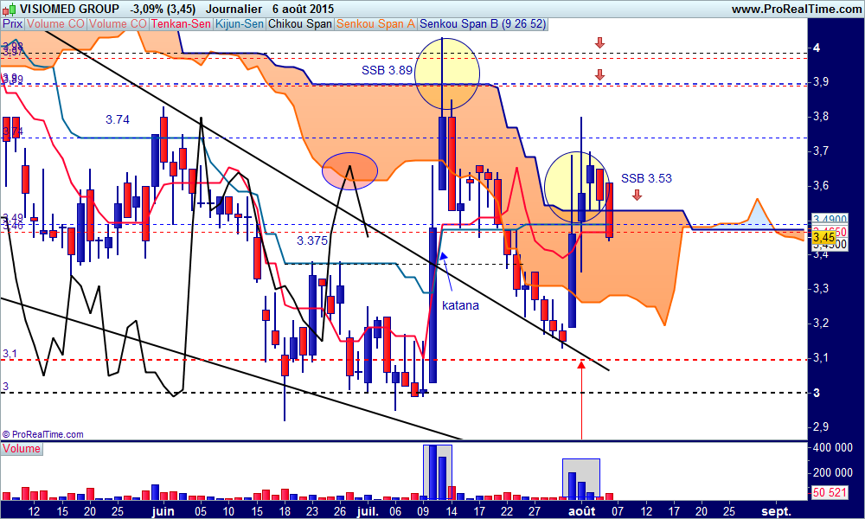Click the Volume panel label
This screenshot has width=865, height=519.
[21, 448]
